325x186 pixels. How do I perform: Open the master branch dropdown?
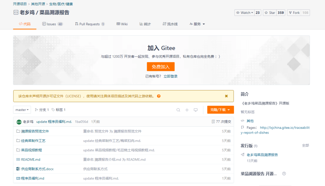22,110
